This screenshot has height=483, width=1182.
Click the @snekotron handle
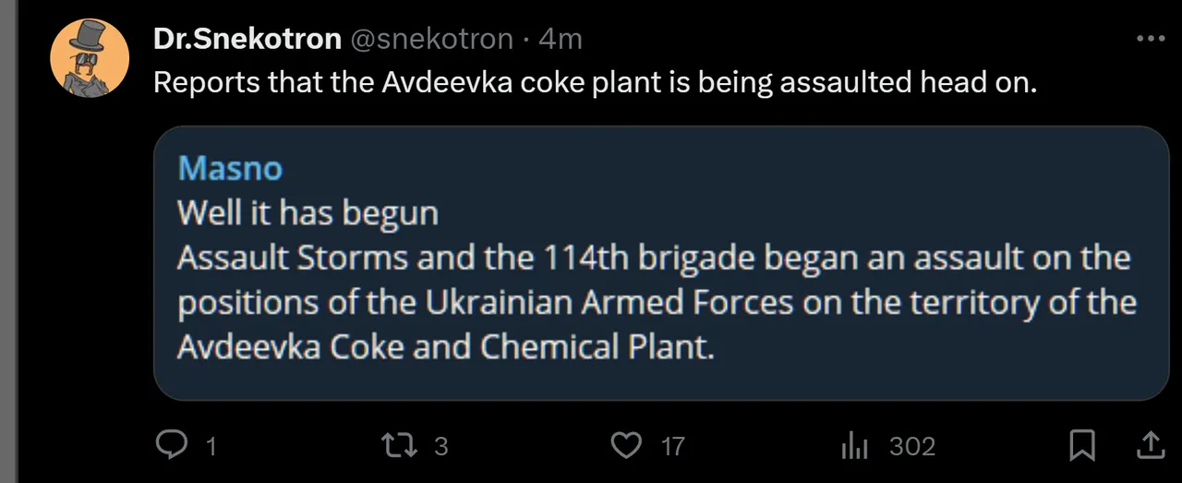coord(429,39)
